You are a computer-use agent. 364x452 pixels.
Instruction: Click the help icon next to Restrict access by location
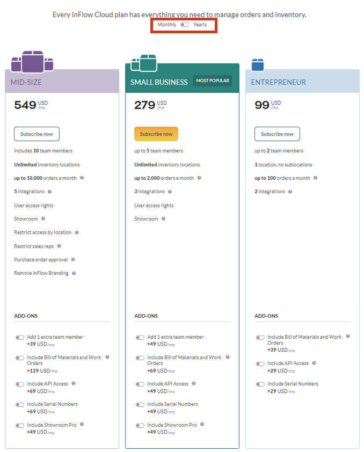(77, 232)
